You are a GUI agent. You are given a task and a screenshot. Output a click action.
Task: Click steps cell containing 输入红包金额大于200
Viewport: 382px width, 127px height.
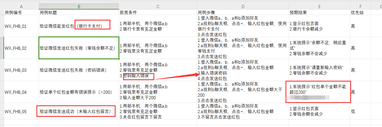point(243,92)
